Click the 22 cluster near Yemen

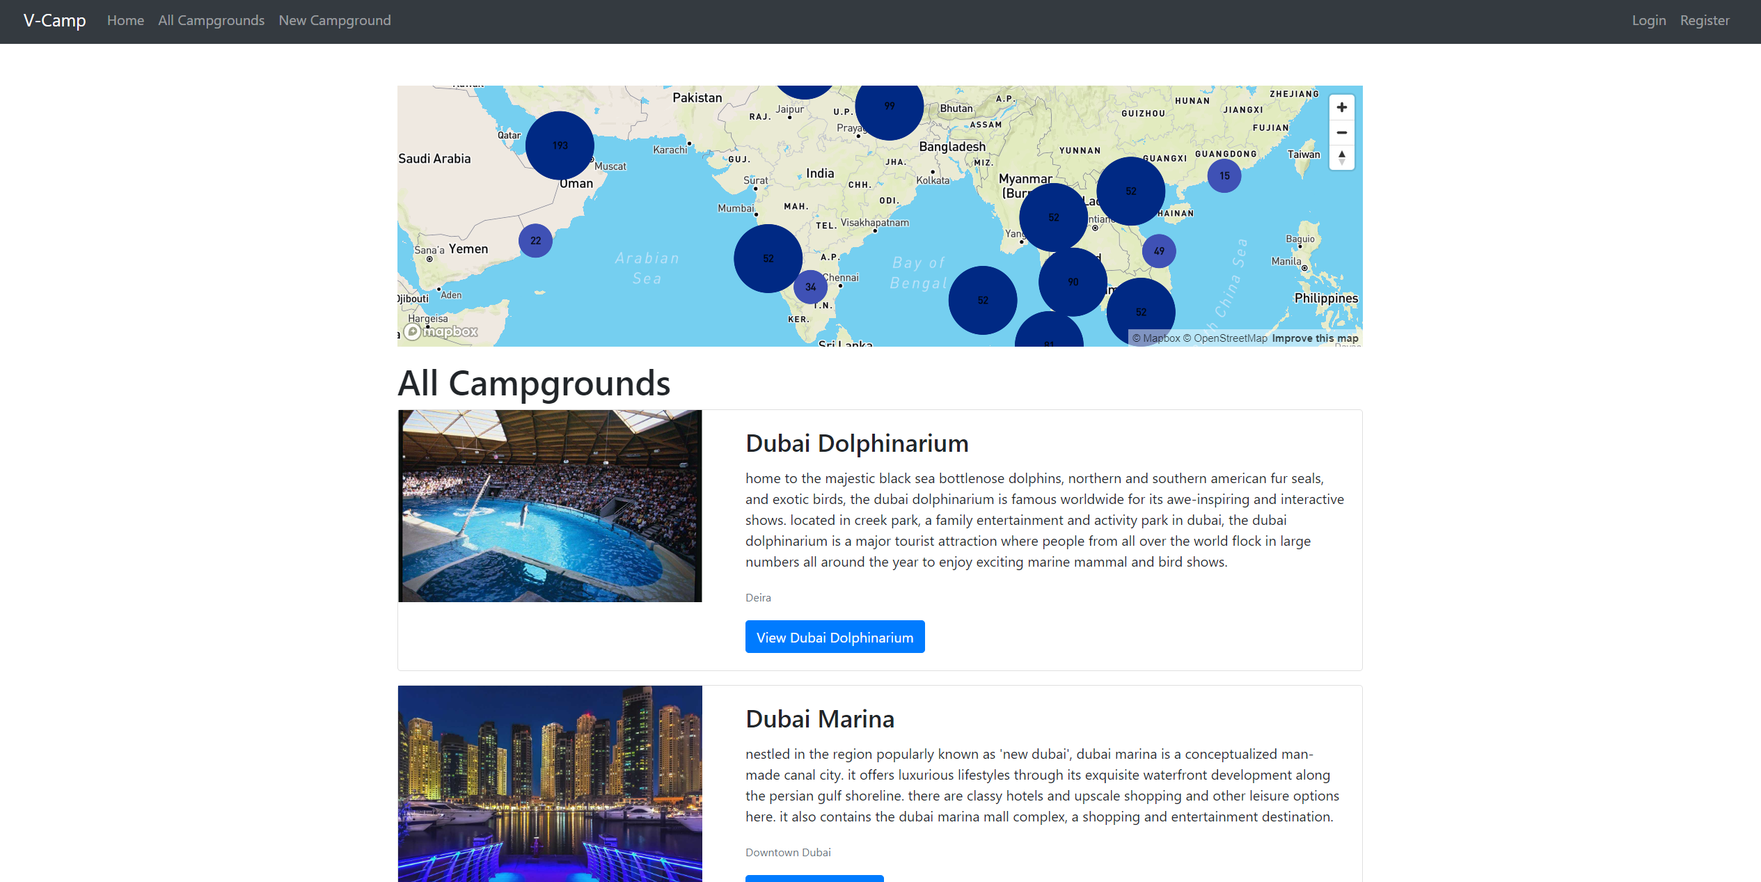535,241
